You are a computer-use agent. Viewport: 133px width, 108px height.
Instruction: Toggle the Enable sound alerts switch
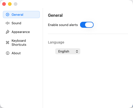pyautogui.click(x=87, y=25)
